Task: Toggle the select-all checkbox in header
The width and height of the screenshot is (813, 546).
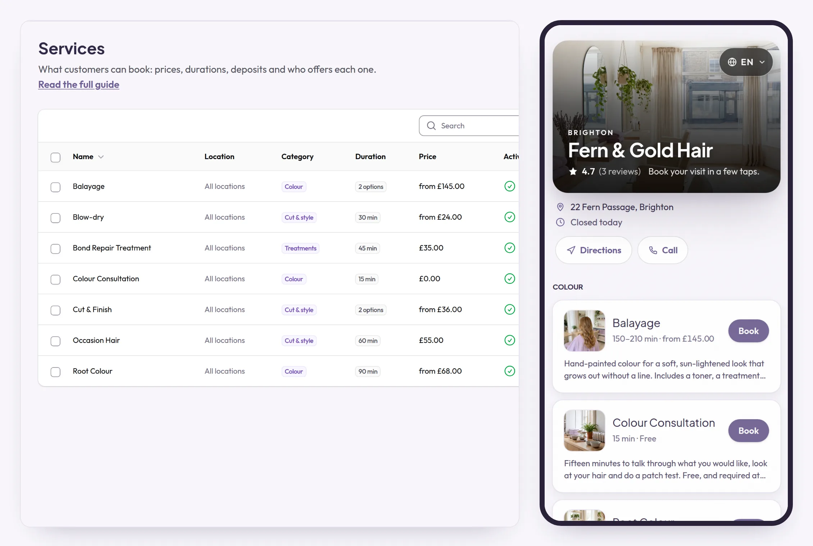Action: (55, 157)
